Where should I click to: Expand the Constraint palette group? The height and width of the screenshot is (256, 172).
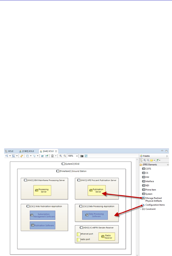tap(141, 209)
